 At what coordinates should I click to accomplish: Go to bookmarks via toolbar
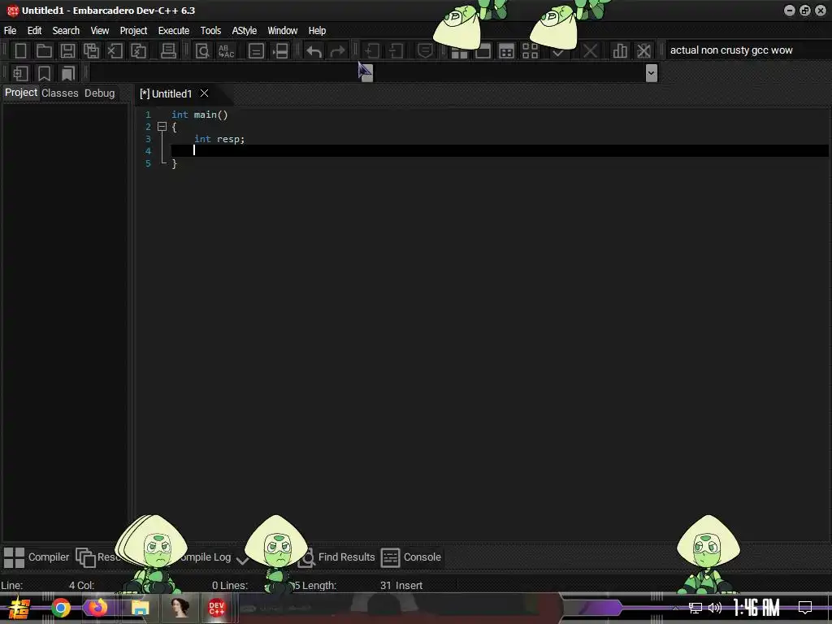(x=68, y=73)
